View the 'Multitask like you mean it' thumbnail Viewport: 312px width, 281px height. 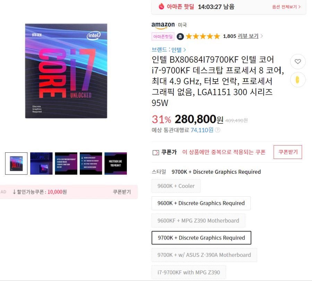(x=115, y=163)
